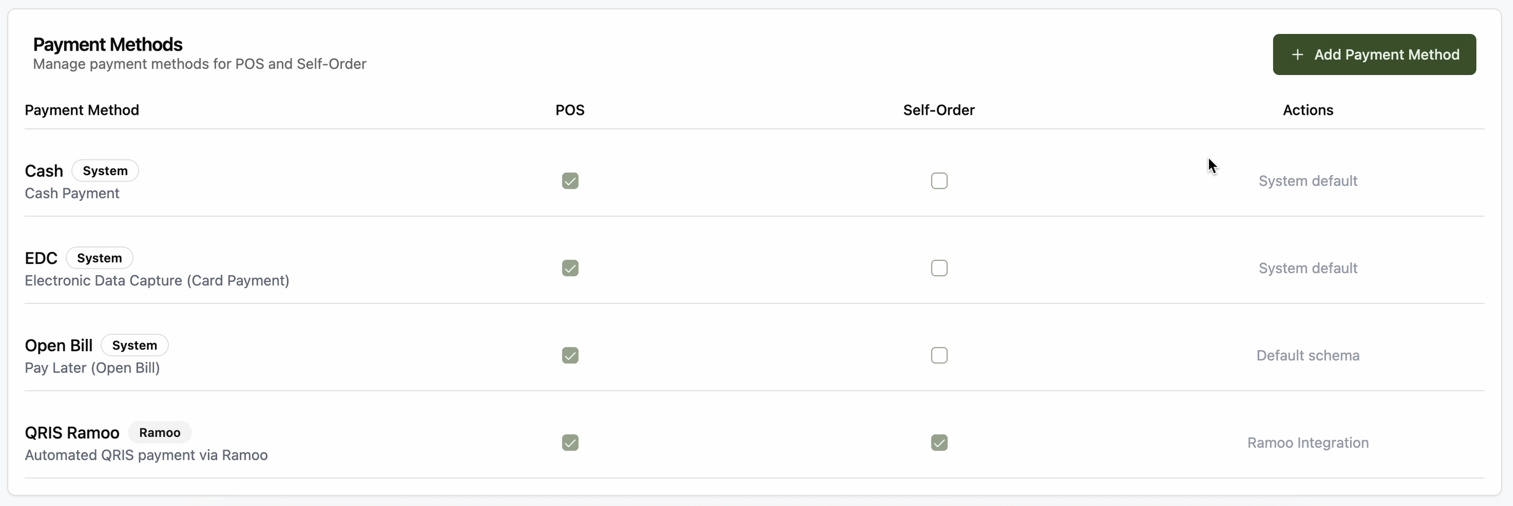Disable POS for Open Bill
Viewport: 1513px width, 506px height.
[570, 355]
